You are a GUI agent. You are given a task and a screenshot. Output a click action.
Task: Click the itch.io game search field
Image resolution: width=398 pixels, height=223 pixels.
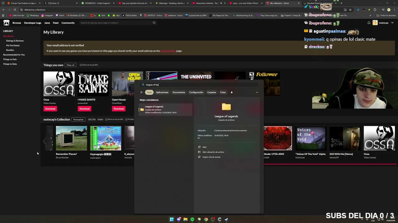(x=115, y=23)
